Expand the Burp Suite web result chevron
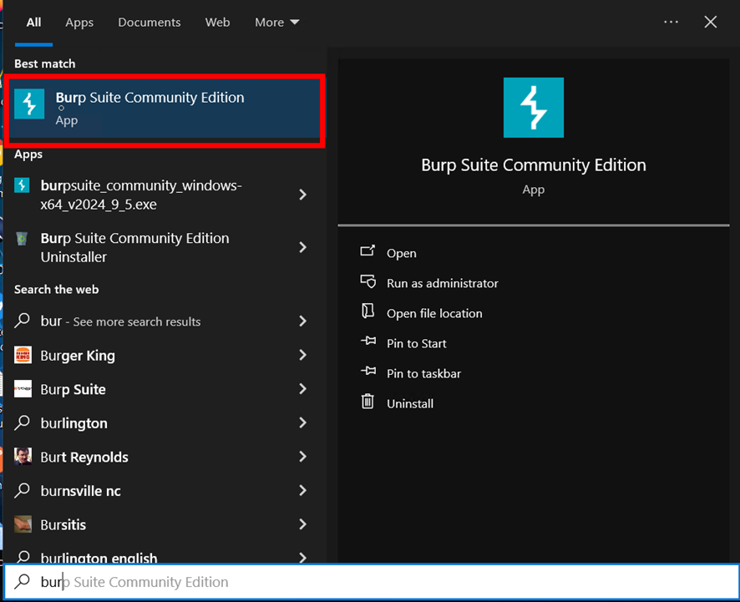 tap(303, 389)
